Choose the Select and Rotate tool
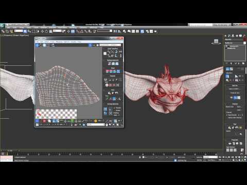 click(46, 31)
